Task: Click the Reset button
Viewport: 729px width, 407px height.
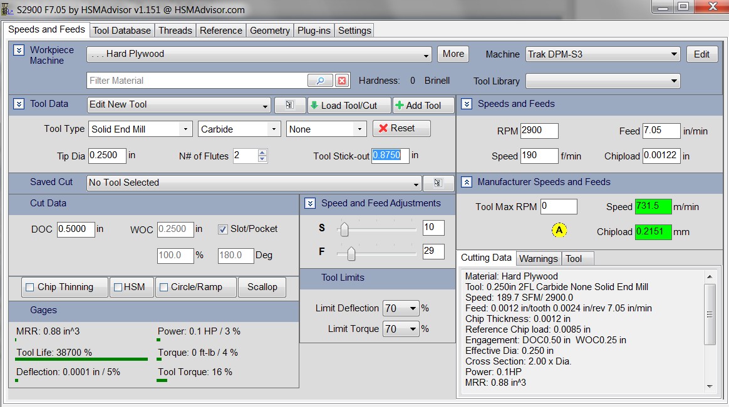Action: (x=401, y=128)
